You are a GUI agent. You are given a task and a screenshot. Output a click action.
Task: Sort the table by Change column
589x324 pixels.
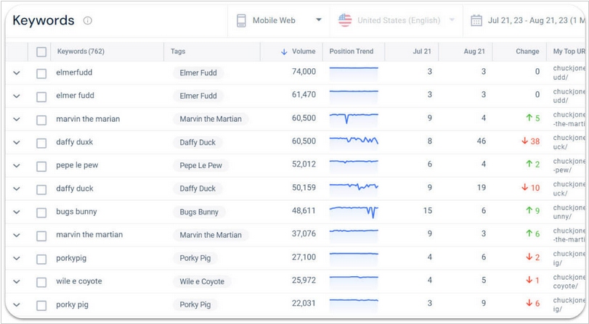pos(527,51)
